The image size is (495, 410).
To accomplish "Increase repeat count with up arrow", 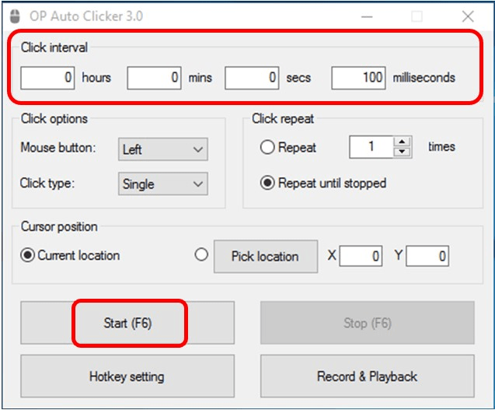I will [x=402, y=142].
